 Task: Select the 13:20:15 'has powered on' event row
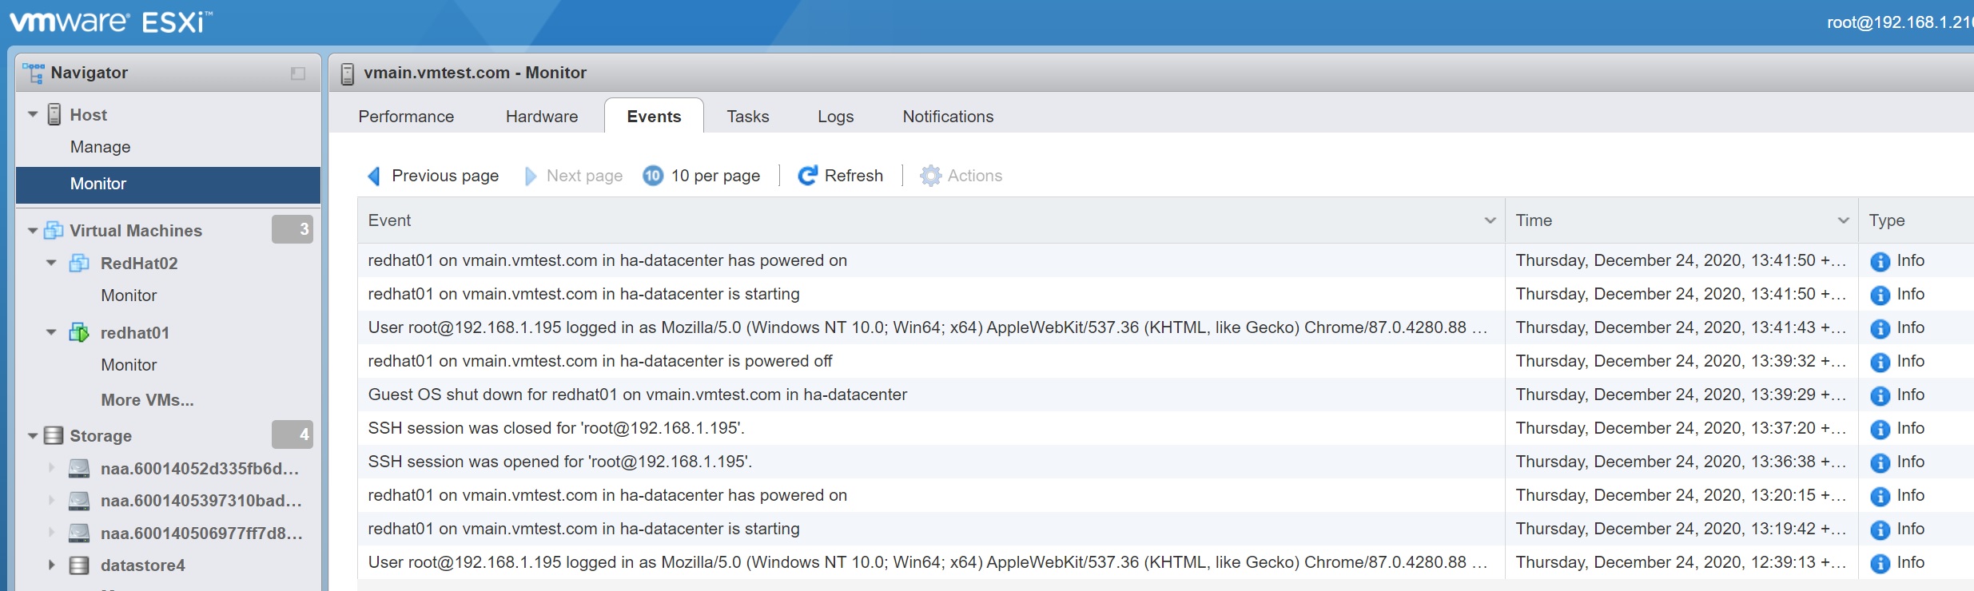click(1165, 495)
